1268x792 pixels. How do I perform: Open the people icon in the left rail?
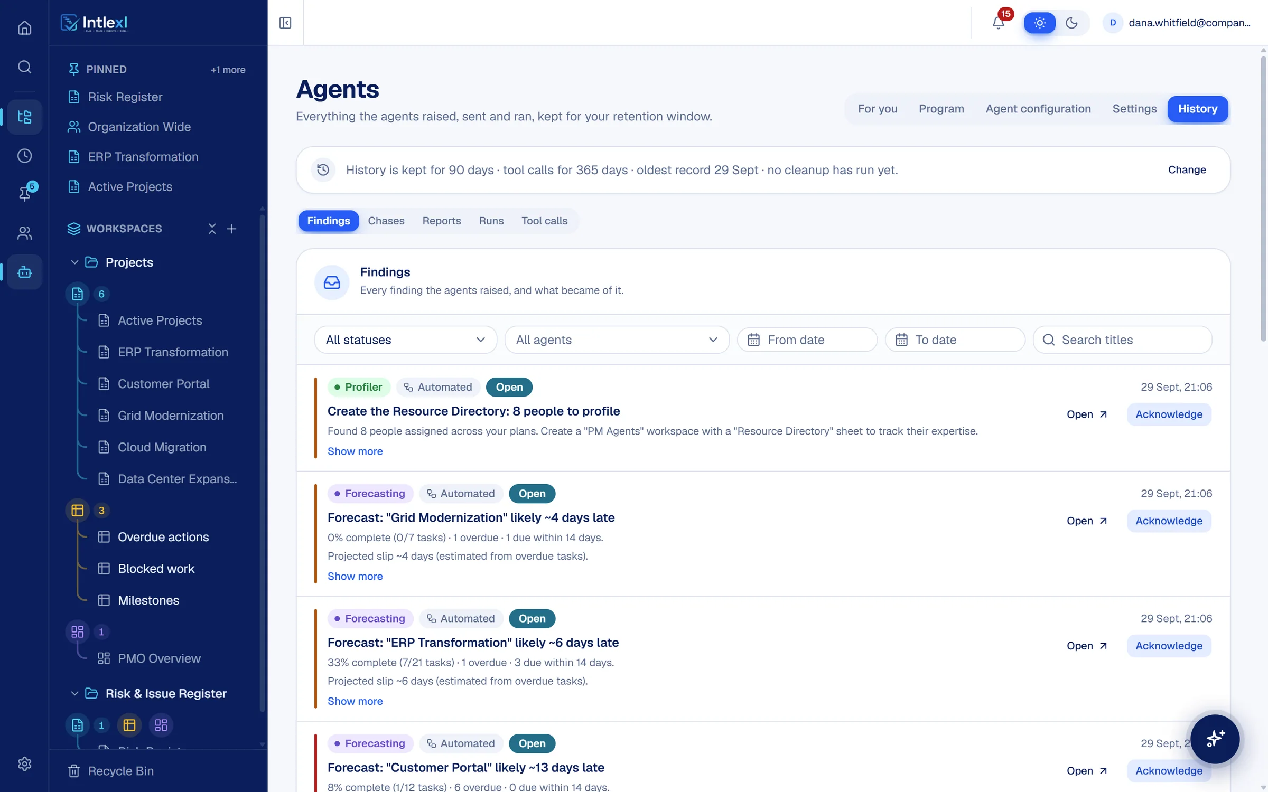pyautogui.click(x=24, y=233)
